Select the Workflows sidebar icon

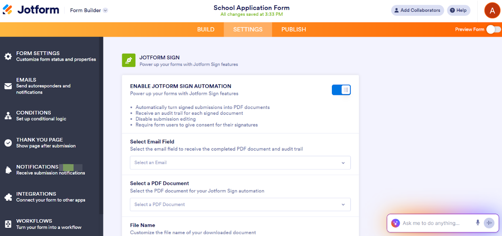[x=8, y=223]
